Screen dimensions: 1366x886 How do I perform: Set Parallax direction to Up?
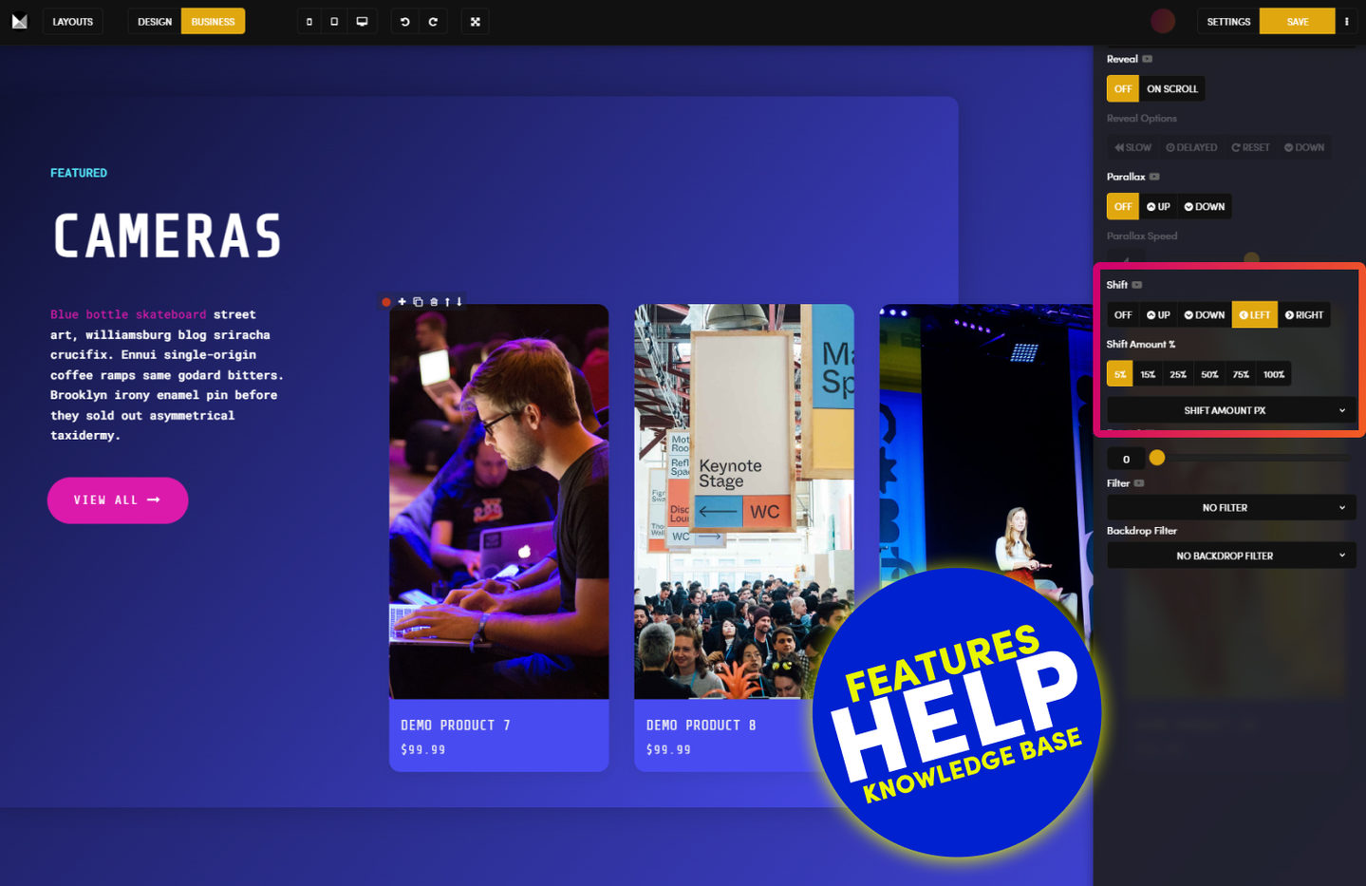[1158, 207]
